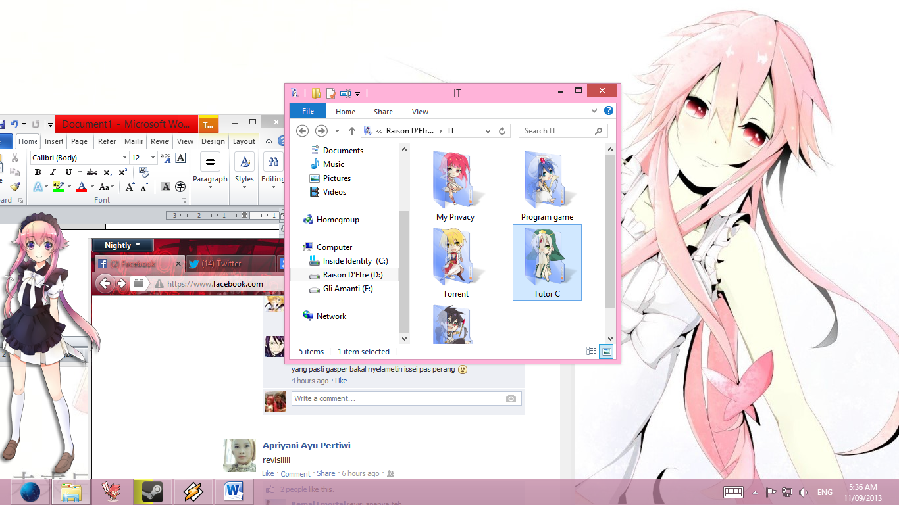Click the Nightly menu button in browser
899x505 pixels.
(x=122, y=245)
